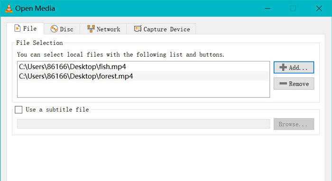Screen dimensions: 332x181
Task: Click the Capture Device tab icon
Action: click(x=138, y=29)
